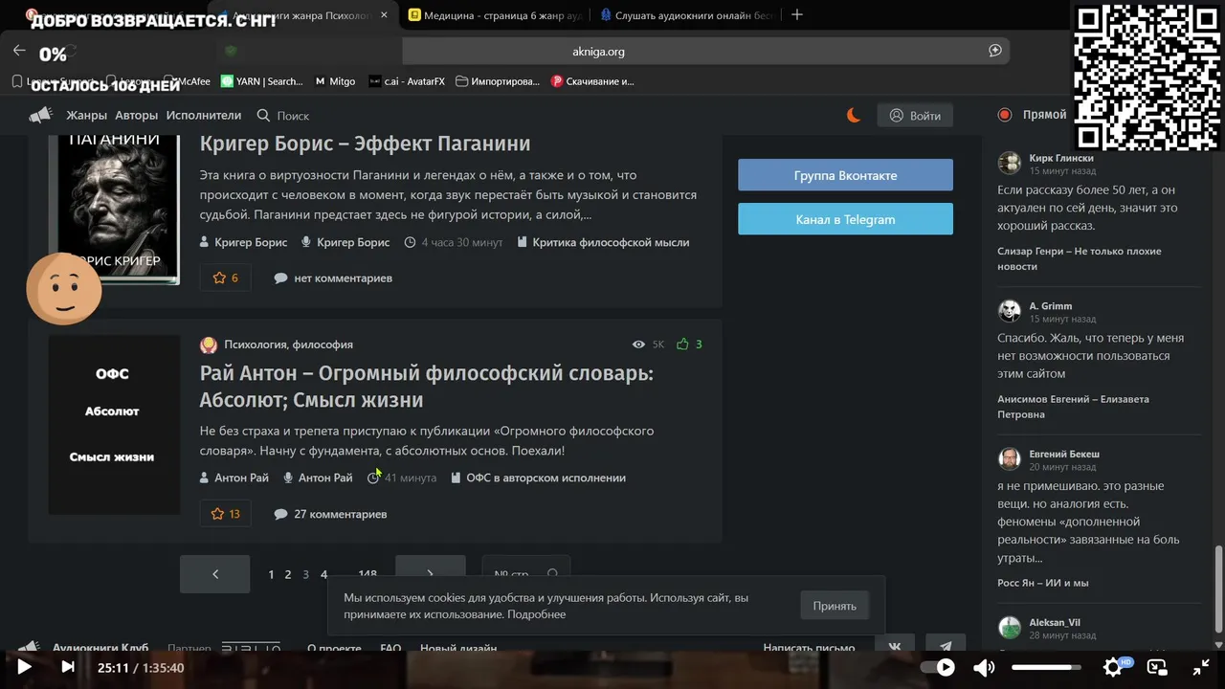
Task: Exit fullscreen in video player
Action: pyautogui.click(x=1201, y=667)
